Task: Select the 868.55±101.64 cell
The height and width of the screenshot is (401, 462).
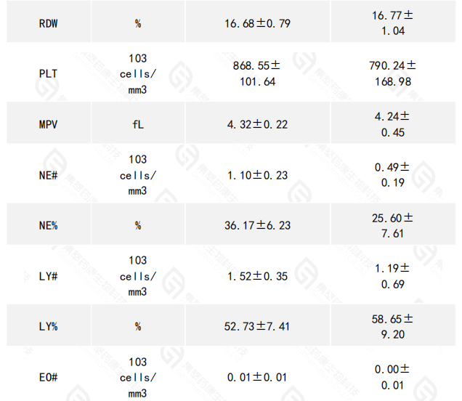Action: click(x=257, y=73)
